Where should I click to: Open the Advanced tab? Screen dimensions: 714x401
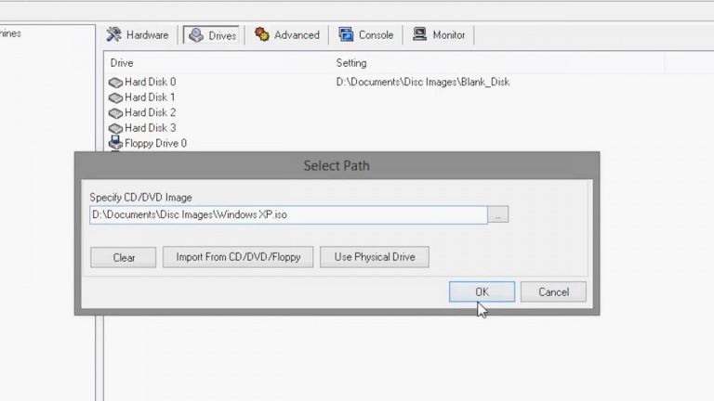click(287, 35)
